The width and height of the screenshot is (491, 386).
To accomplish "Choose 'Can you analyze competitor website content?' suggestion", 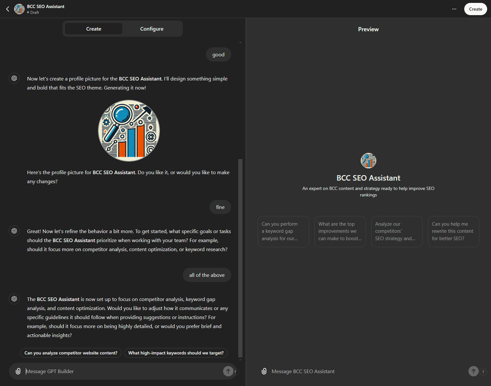I will 71,353.
